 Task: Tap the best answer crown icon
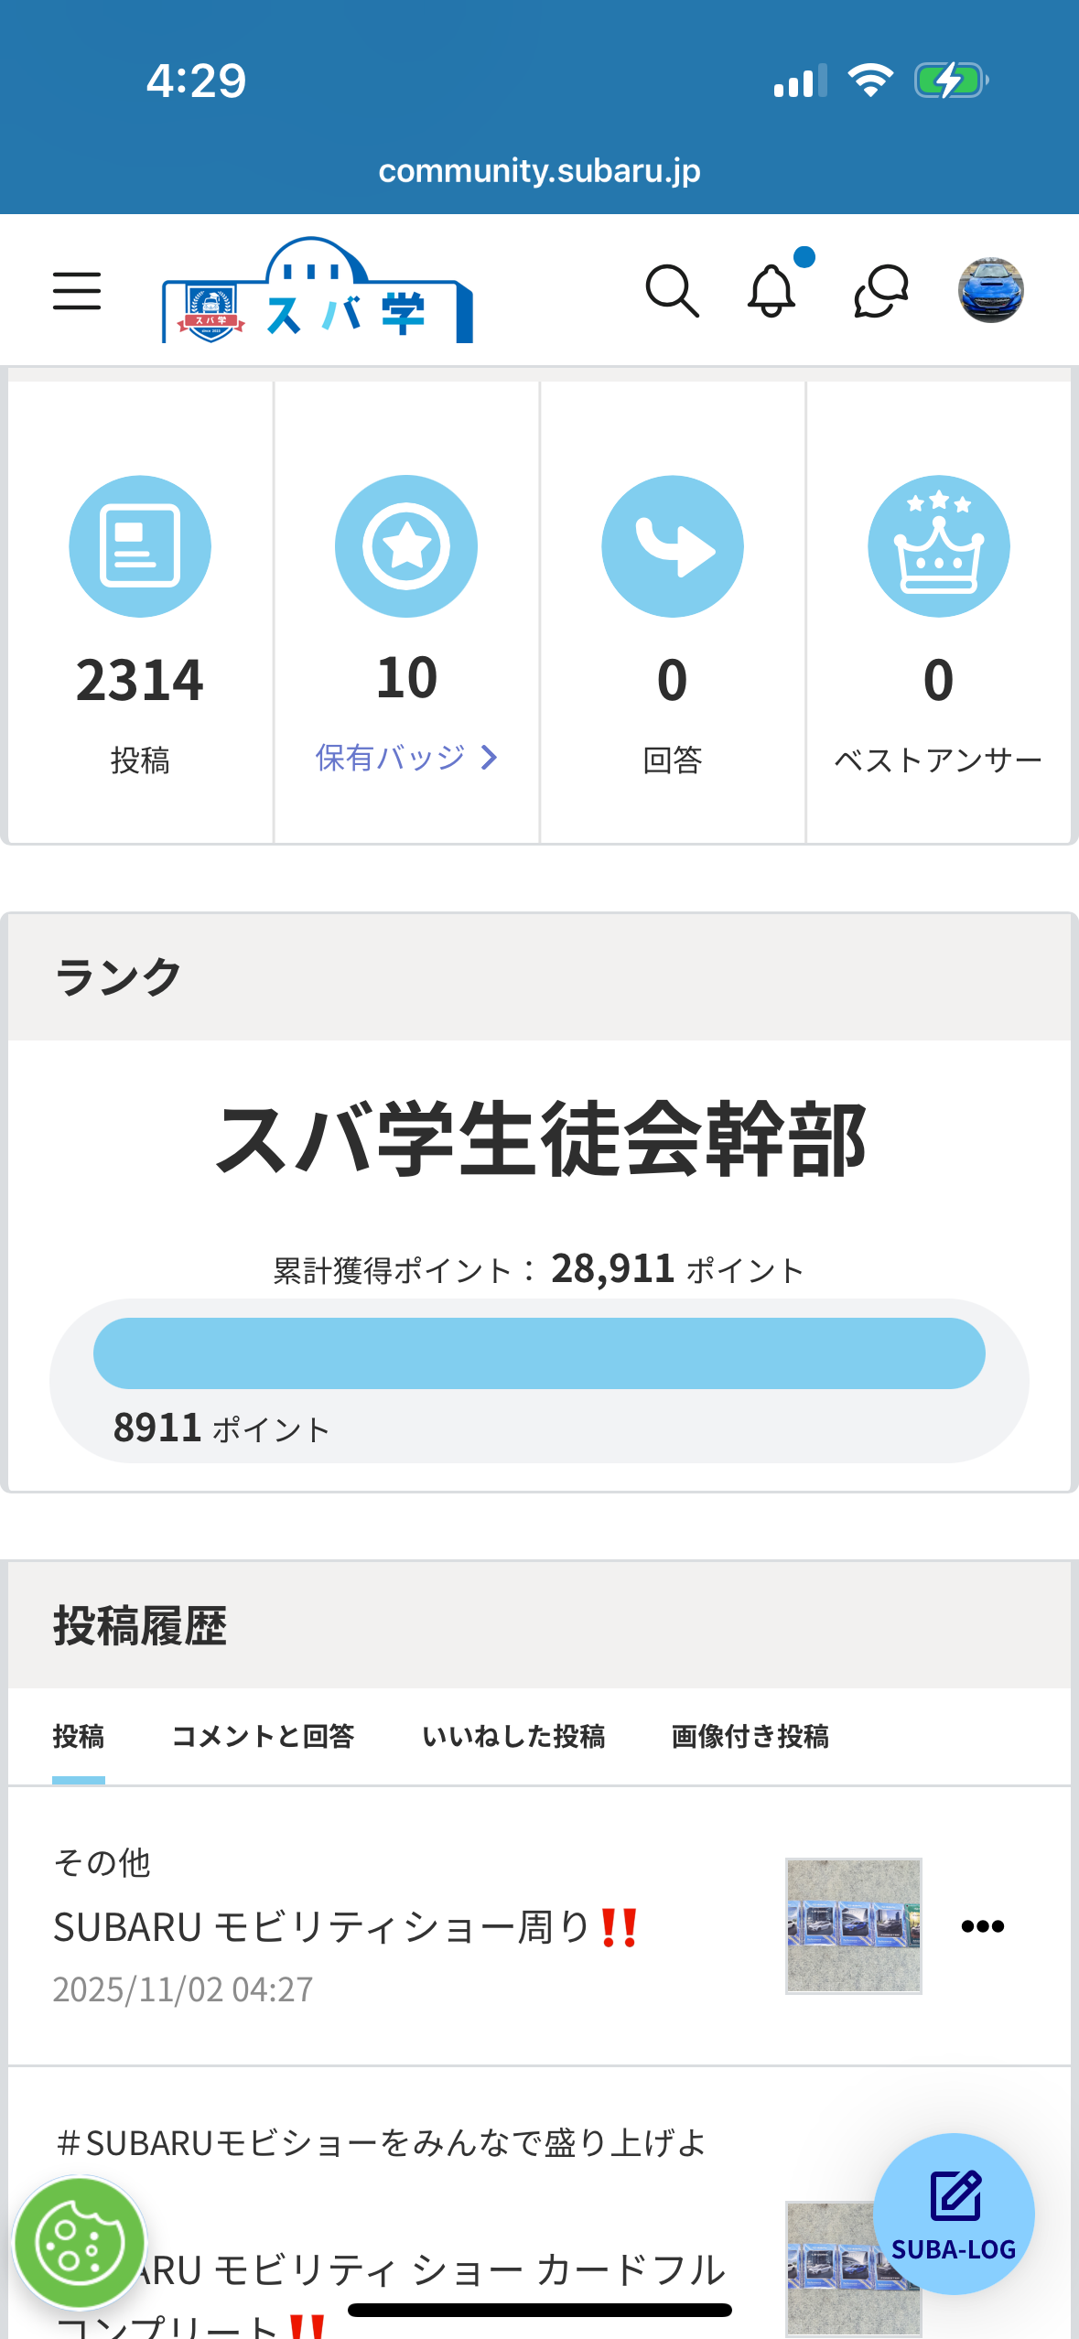click(938, 546)
